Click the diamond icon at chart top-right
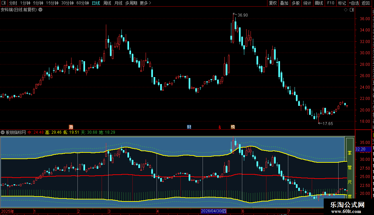 click(x=346, y=10)
